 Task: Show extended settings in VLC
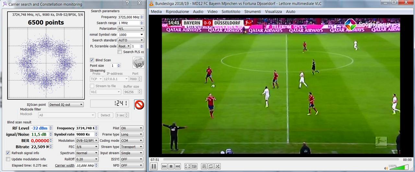pos(194,166)
